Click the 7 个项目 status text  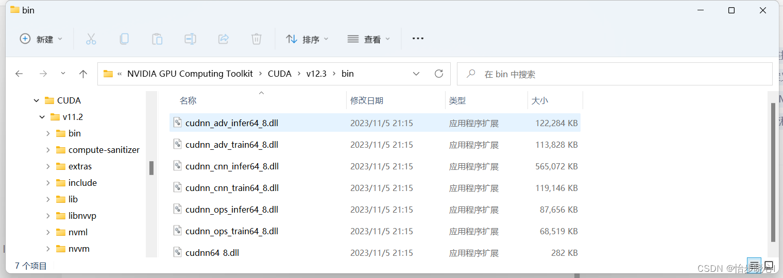[x=31, y=266]
